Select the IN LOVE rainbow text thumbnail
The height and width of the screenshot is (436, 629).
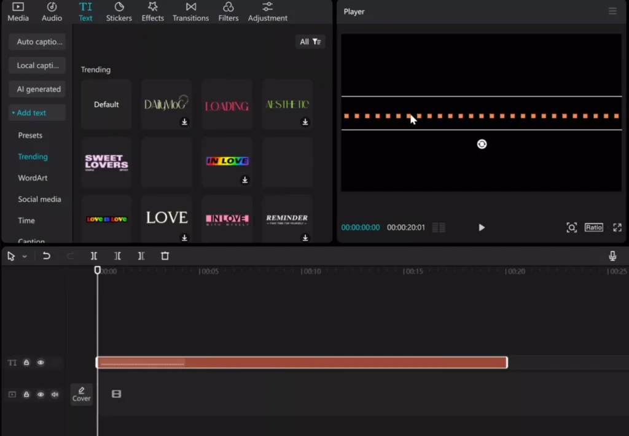coord(227,162)
